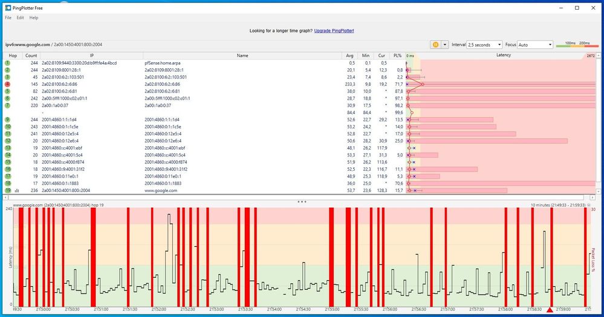The height and width of the screenshot is (317, 604).
Task: Select hop 13 green circle icon
Action: (x=8, y=148)
